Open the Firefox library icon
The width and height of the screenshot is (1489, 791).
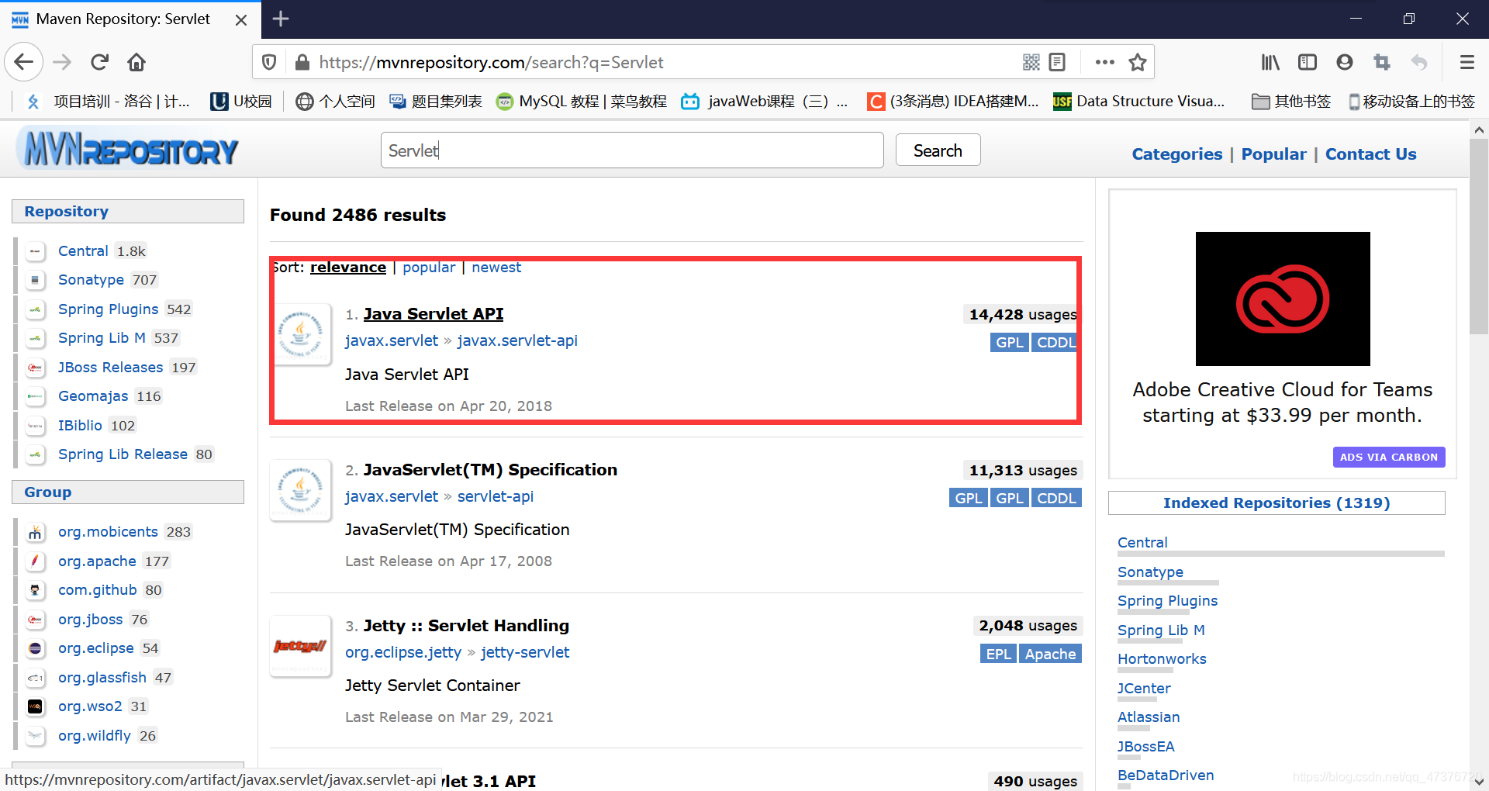[x=1270, y=62]
